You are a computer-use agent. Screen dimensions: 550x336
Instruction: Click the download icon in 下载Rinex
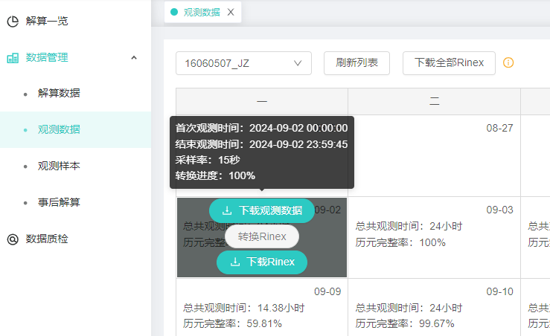click(x=234, y=262)
